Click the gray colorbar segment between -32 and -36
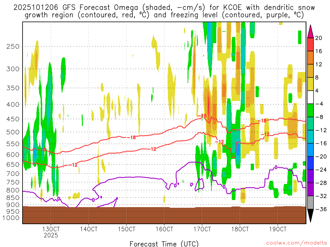 coord(310,203)
